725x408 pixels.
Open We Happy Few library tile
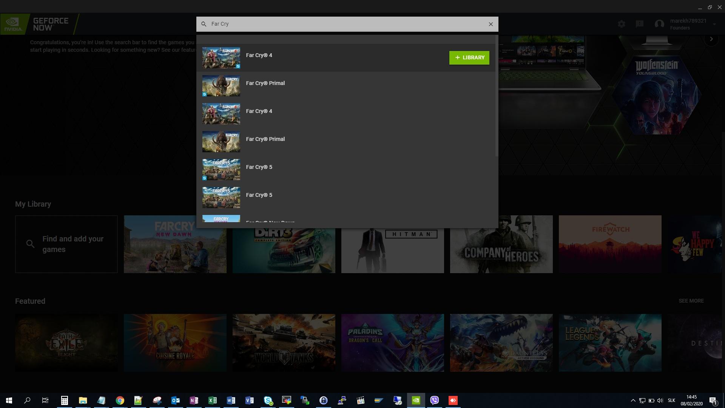coord(695,244)
